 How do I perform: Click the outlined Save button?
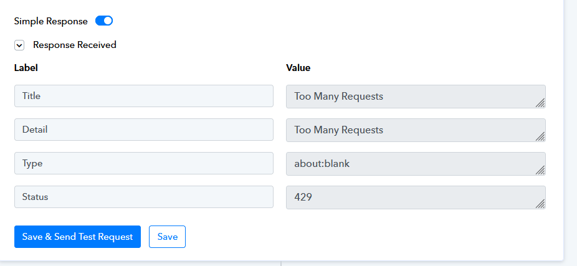(x=168, y=237)
